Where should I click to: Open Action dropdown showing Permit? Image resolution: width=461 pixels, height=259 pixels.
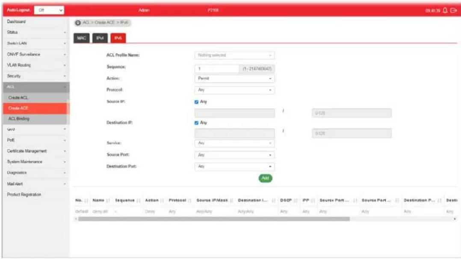tap(234, 79)
